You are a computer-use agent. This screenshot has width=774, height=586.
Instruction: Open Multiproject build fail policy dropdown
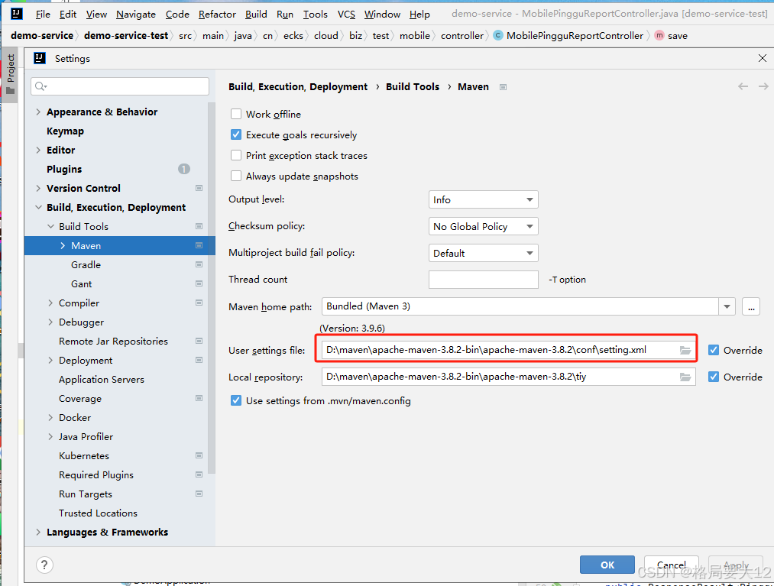click(x=483, y=253)
